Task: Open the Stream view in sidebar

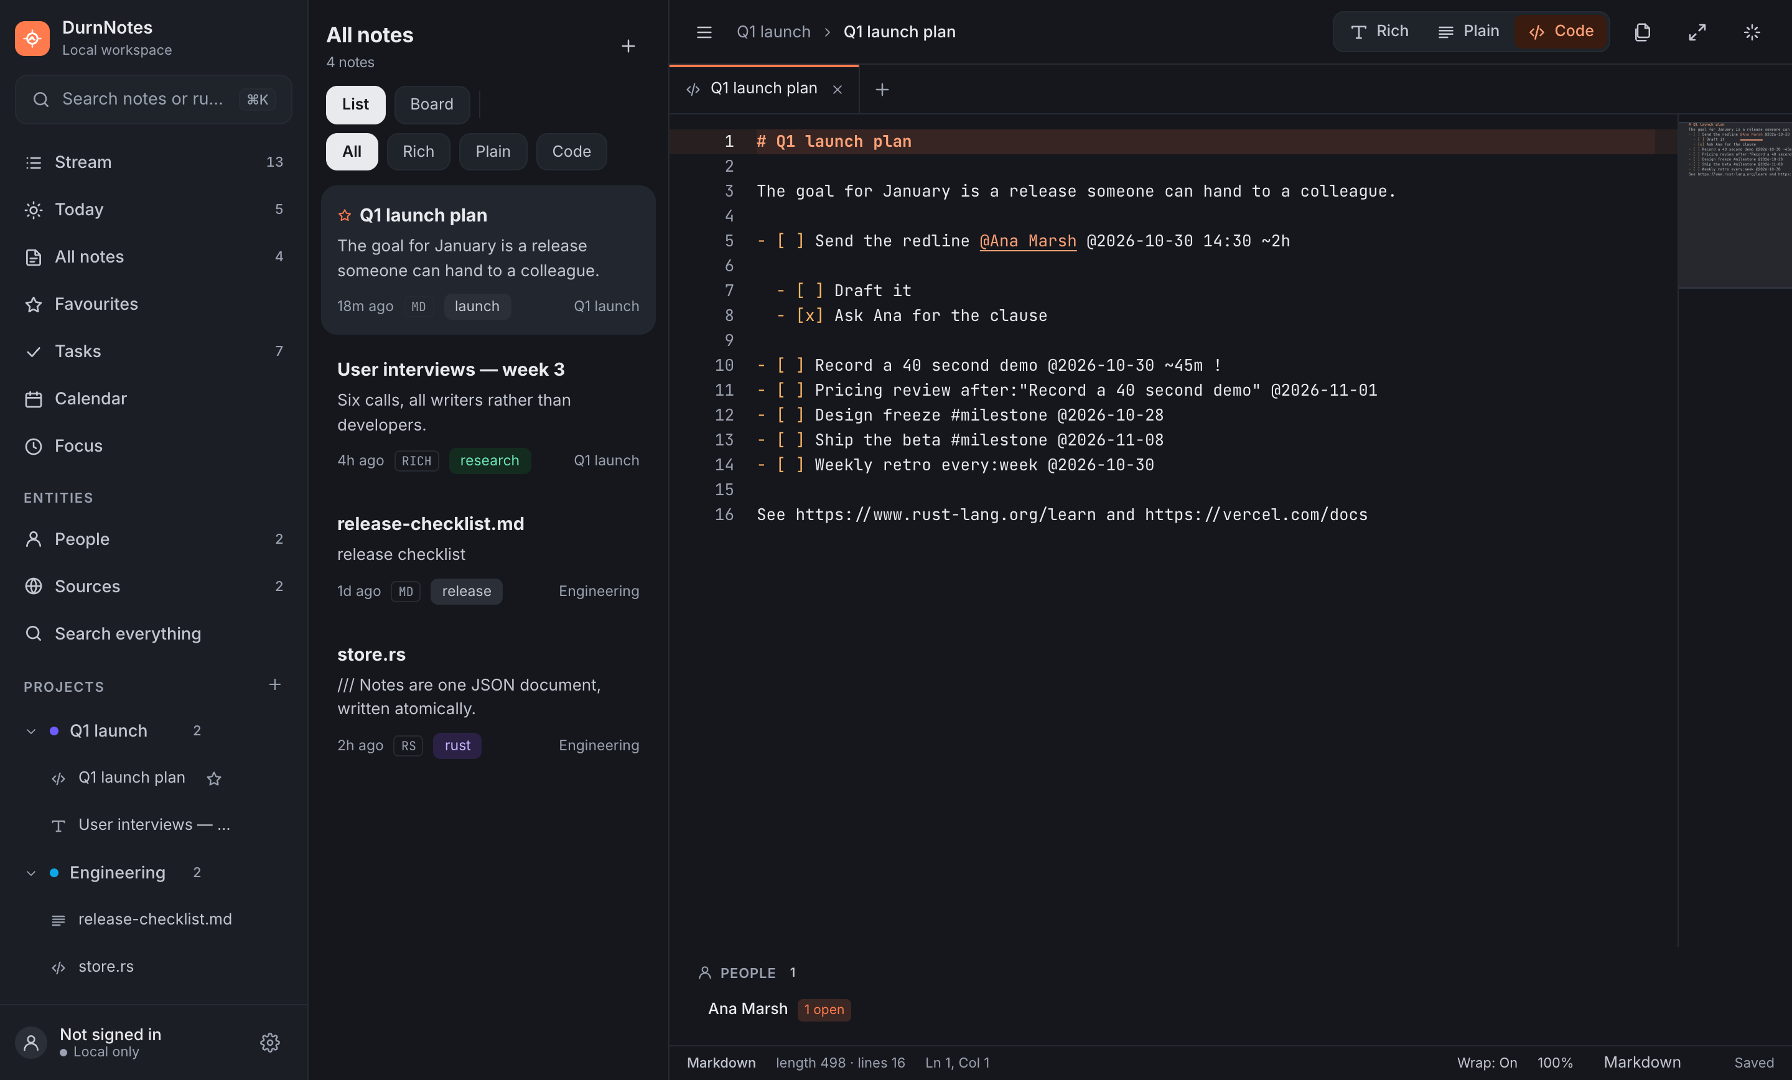Action: pos(154,162)
